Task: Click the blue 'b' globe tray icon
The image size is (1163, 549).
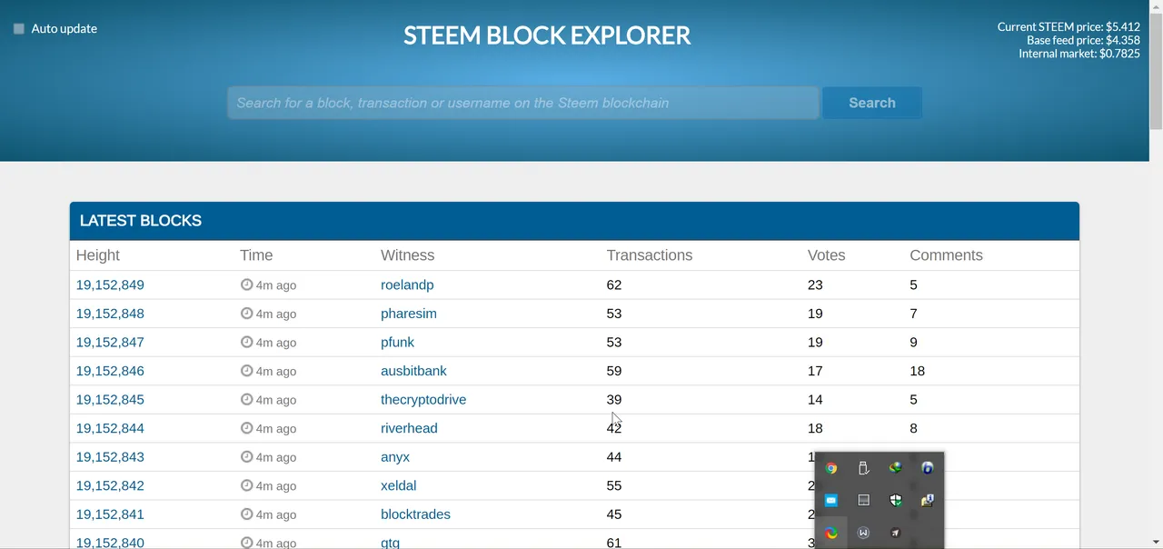Action: pos(928,469)
